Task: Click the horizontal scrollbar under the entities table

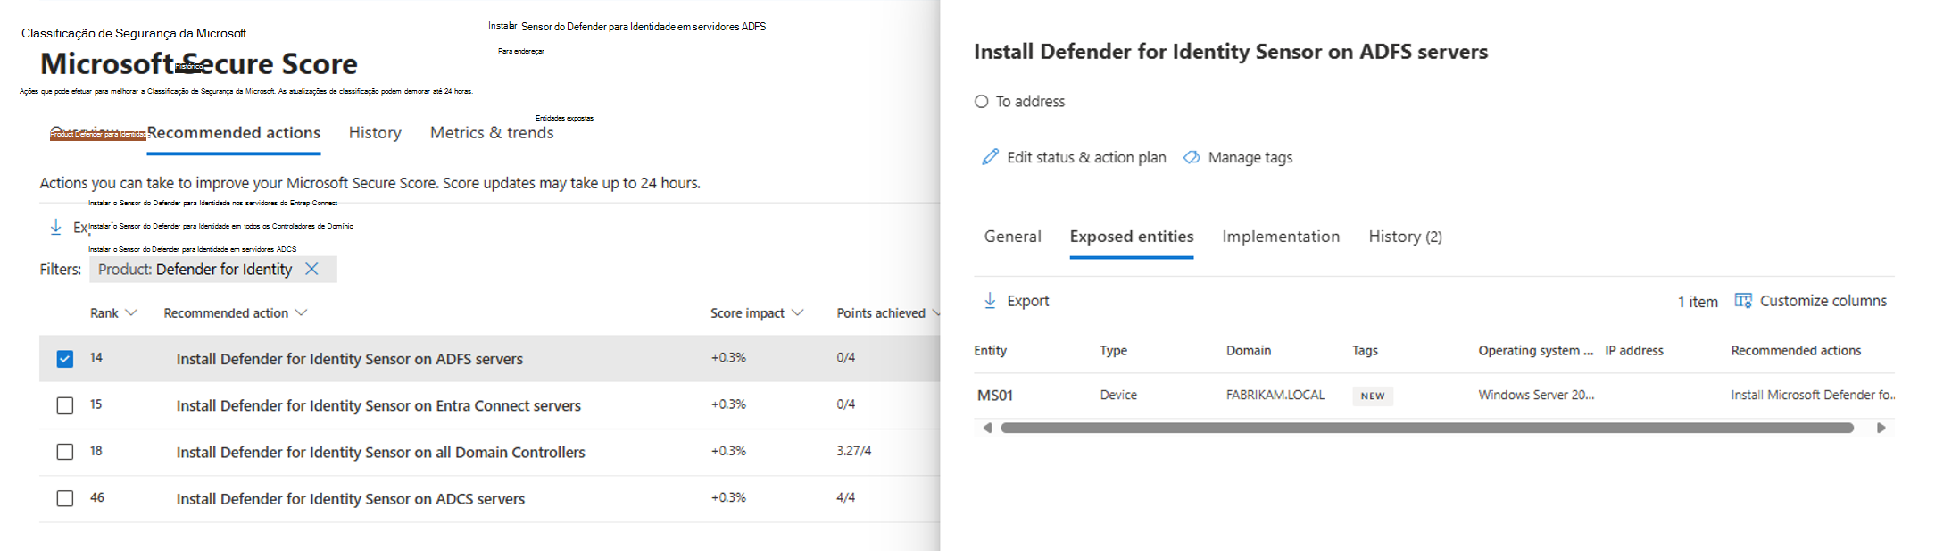Action: (1426, 428)
